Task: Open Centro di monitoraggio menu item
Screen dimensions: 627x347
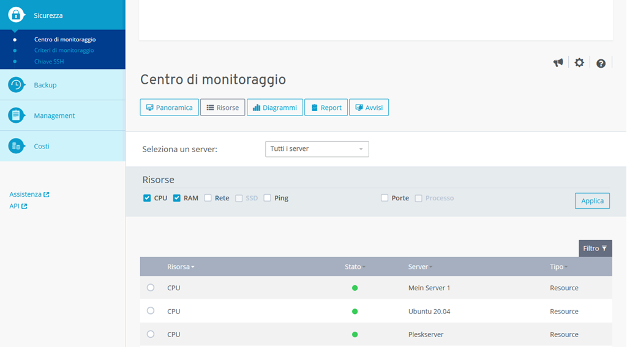Action: click(x=65, y=40)
